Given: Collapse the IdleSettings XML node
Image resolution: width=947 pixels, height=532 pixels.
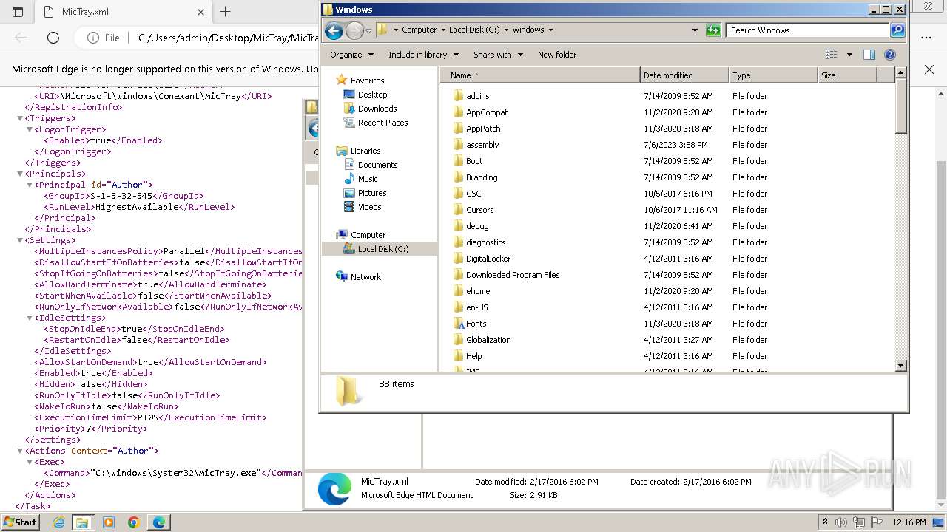Looking at the screenshot, I should pyautogui.click(x=30, y=318).
